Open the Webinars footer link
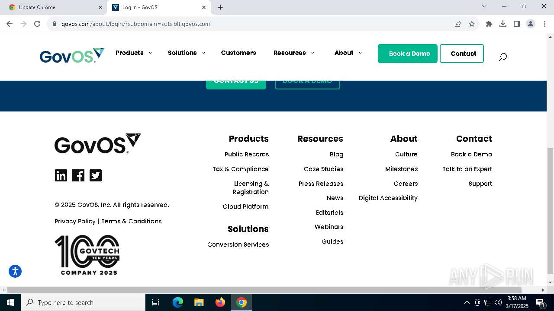Viewport: 554px width, 311px height. pos(329,227)
